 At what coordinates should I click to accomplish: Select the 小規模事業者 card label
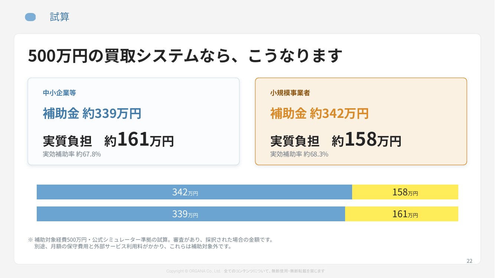coord(290,93)
